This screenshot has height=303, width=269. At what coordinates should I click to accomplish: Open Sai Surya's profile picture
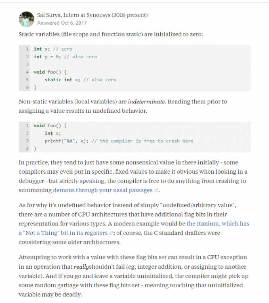pos(27,19)
